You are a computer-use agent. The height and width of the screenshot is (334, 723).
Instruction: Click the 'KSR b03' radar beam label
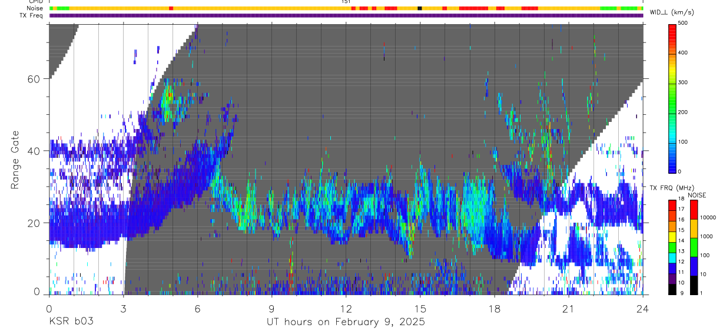click(x=71, y=322)
